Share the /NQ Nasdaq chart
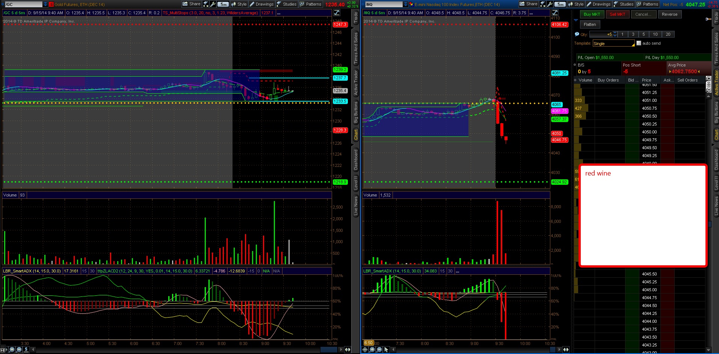 (x=528, y=4)
